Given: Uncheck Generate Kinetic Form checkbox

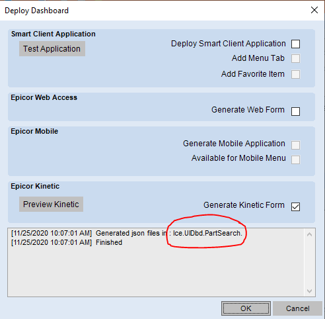Looking at the screenshot, I should point(295,206).
